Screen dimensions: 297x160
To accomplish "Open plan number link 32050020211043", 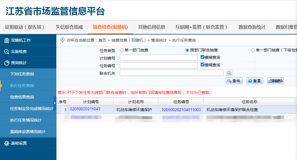I will [85, 109].
